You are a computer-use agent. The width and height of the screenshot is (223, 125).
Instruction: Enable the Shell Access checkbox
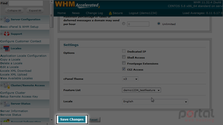(124, 57)
